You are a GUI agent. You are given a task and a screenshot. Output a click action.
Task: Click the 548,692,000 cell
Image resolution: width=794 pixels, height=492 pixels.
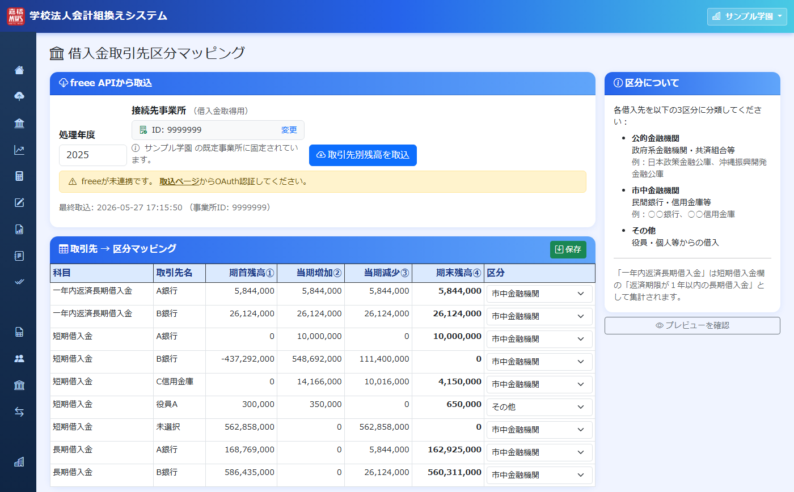(x=311, y=362)
